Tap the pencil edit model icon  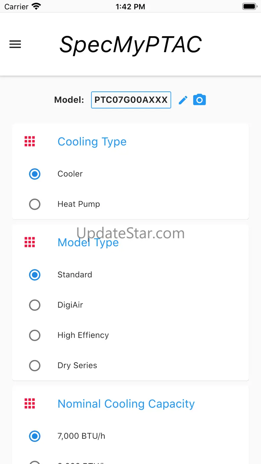point(183,100)
